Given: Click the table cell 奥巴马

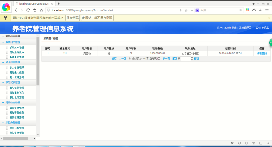Looking at the screenshot, I should tap(87, 53).
